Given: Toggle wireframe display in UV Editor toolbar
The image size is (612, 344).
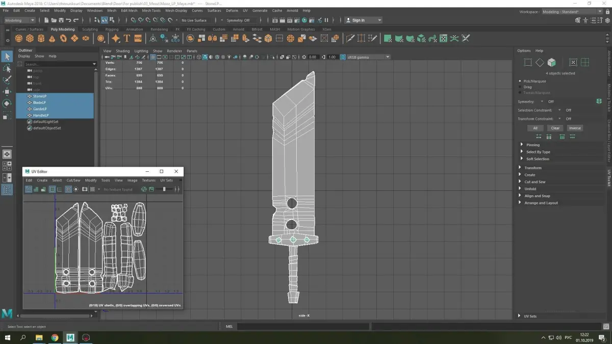Looking at the screenshot, I should click(x=29, y=189).
